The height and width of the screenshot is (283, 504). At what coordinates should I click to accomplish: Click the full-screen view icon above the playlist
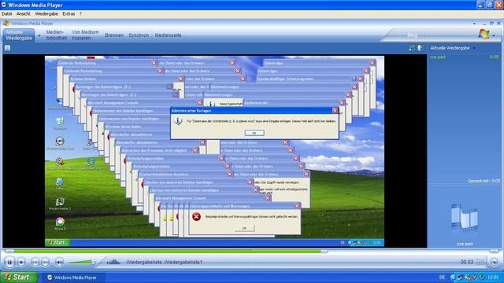pyautogui.click(x=412, y=48)
